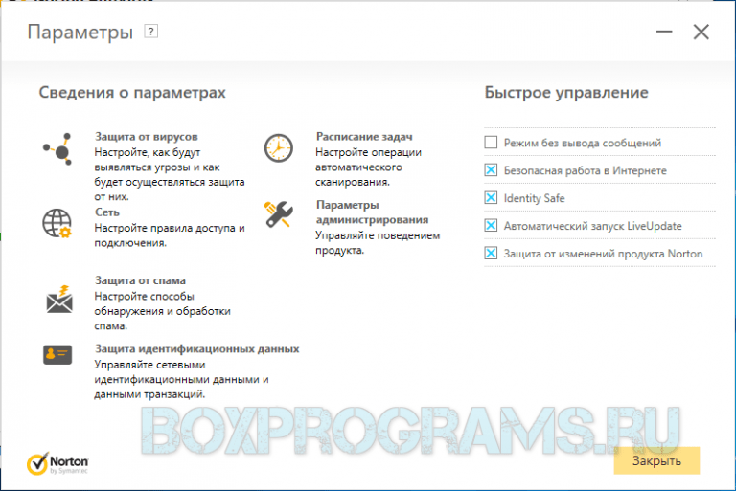Click the identity card icon
The image size is (736, 491).
(57, 354)
